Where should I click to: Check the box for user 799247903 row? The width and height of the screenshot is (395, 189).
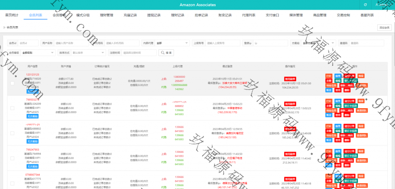tap(12, 158)
